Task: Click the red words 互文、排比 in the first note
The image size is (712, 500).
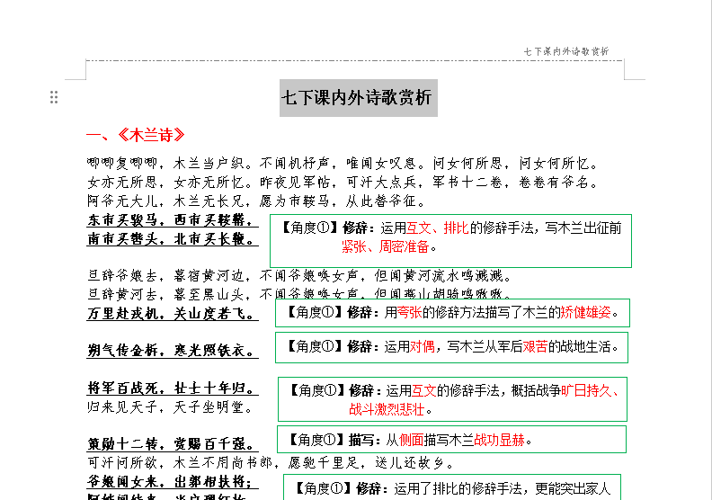Action: tap(437, 228)
